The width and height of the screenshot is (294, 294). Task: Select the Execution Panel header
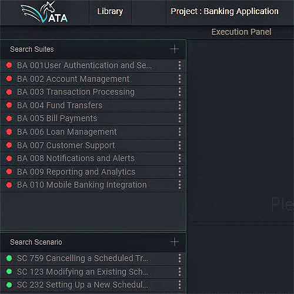click(x=241, y=32)
